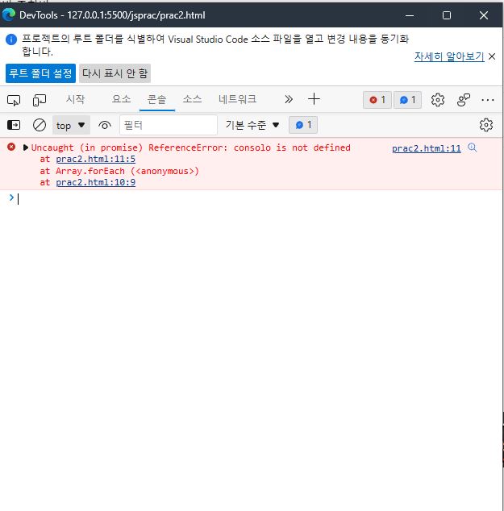Search error with magnifier icon
The height and width of the screenshot is (511, 504).
click(472, 147)
